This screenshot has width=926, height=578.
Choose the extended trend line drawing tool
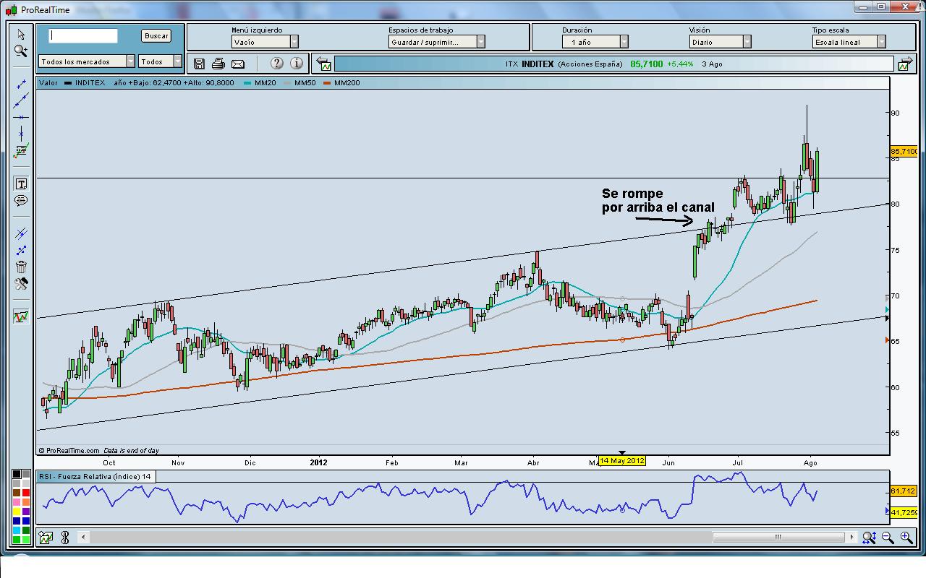(x=21, y=100)
